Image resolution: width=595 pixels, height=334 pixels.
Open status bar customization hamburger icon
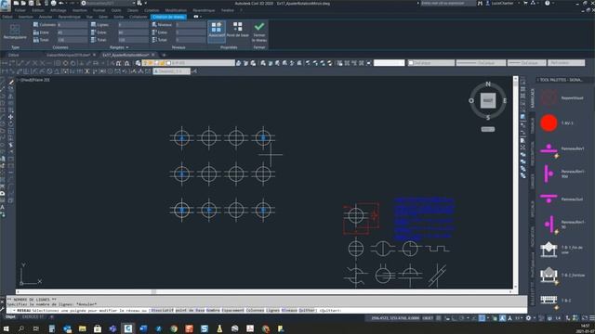(x=591, y=318)
